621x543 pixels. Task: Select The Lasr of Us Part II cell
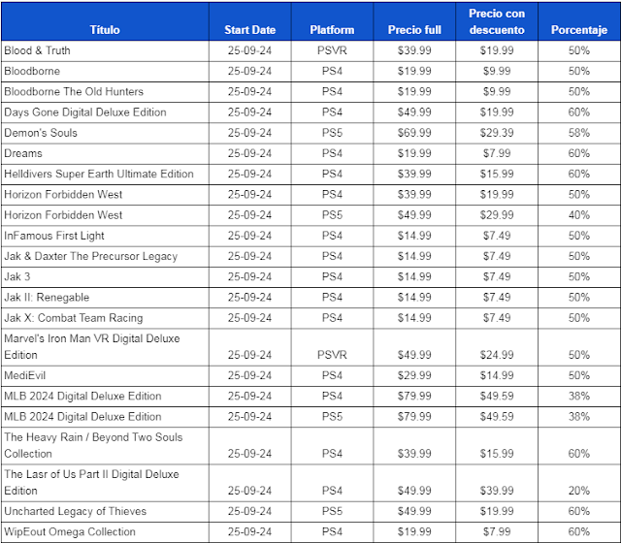coord(105,483)
